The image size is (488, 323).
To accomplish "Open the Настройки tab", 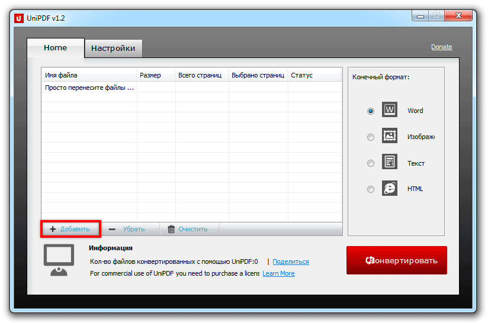I will click(113, 49).
